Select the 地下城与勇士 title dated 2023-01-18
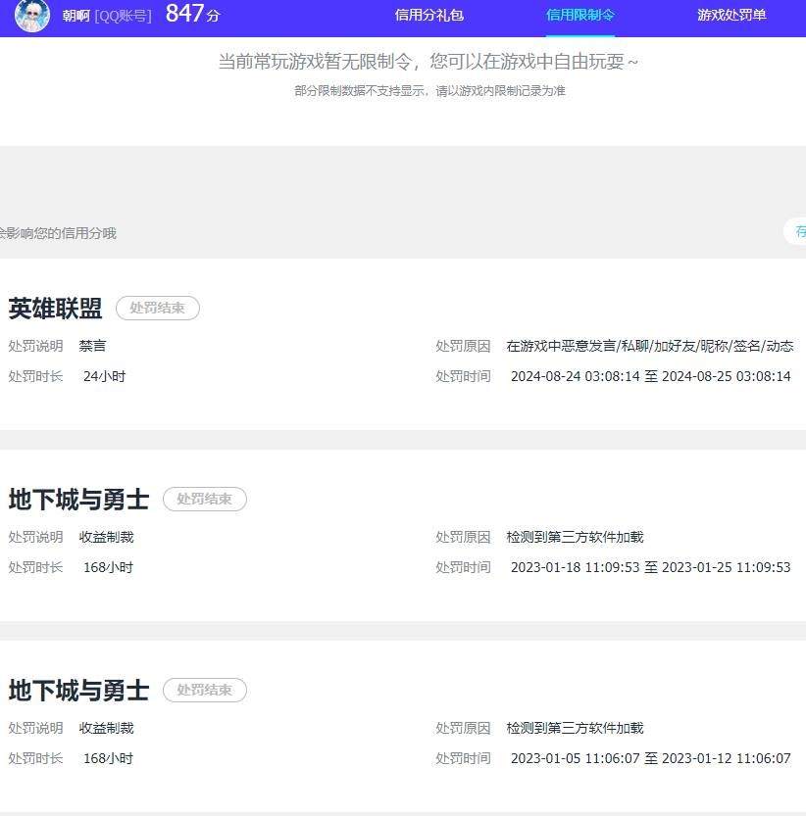Screen dimensions: 806x816 78,499
